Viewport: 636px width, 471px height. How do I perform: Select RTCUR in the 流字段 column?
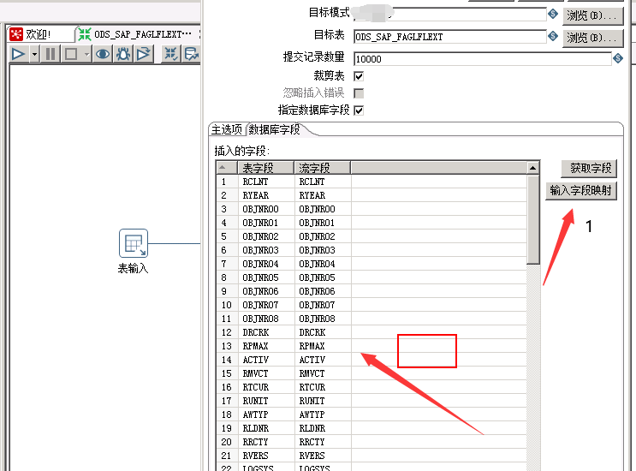[x=323, y=387]
